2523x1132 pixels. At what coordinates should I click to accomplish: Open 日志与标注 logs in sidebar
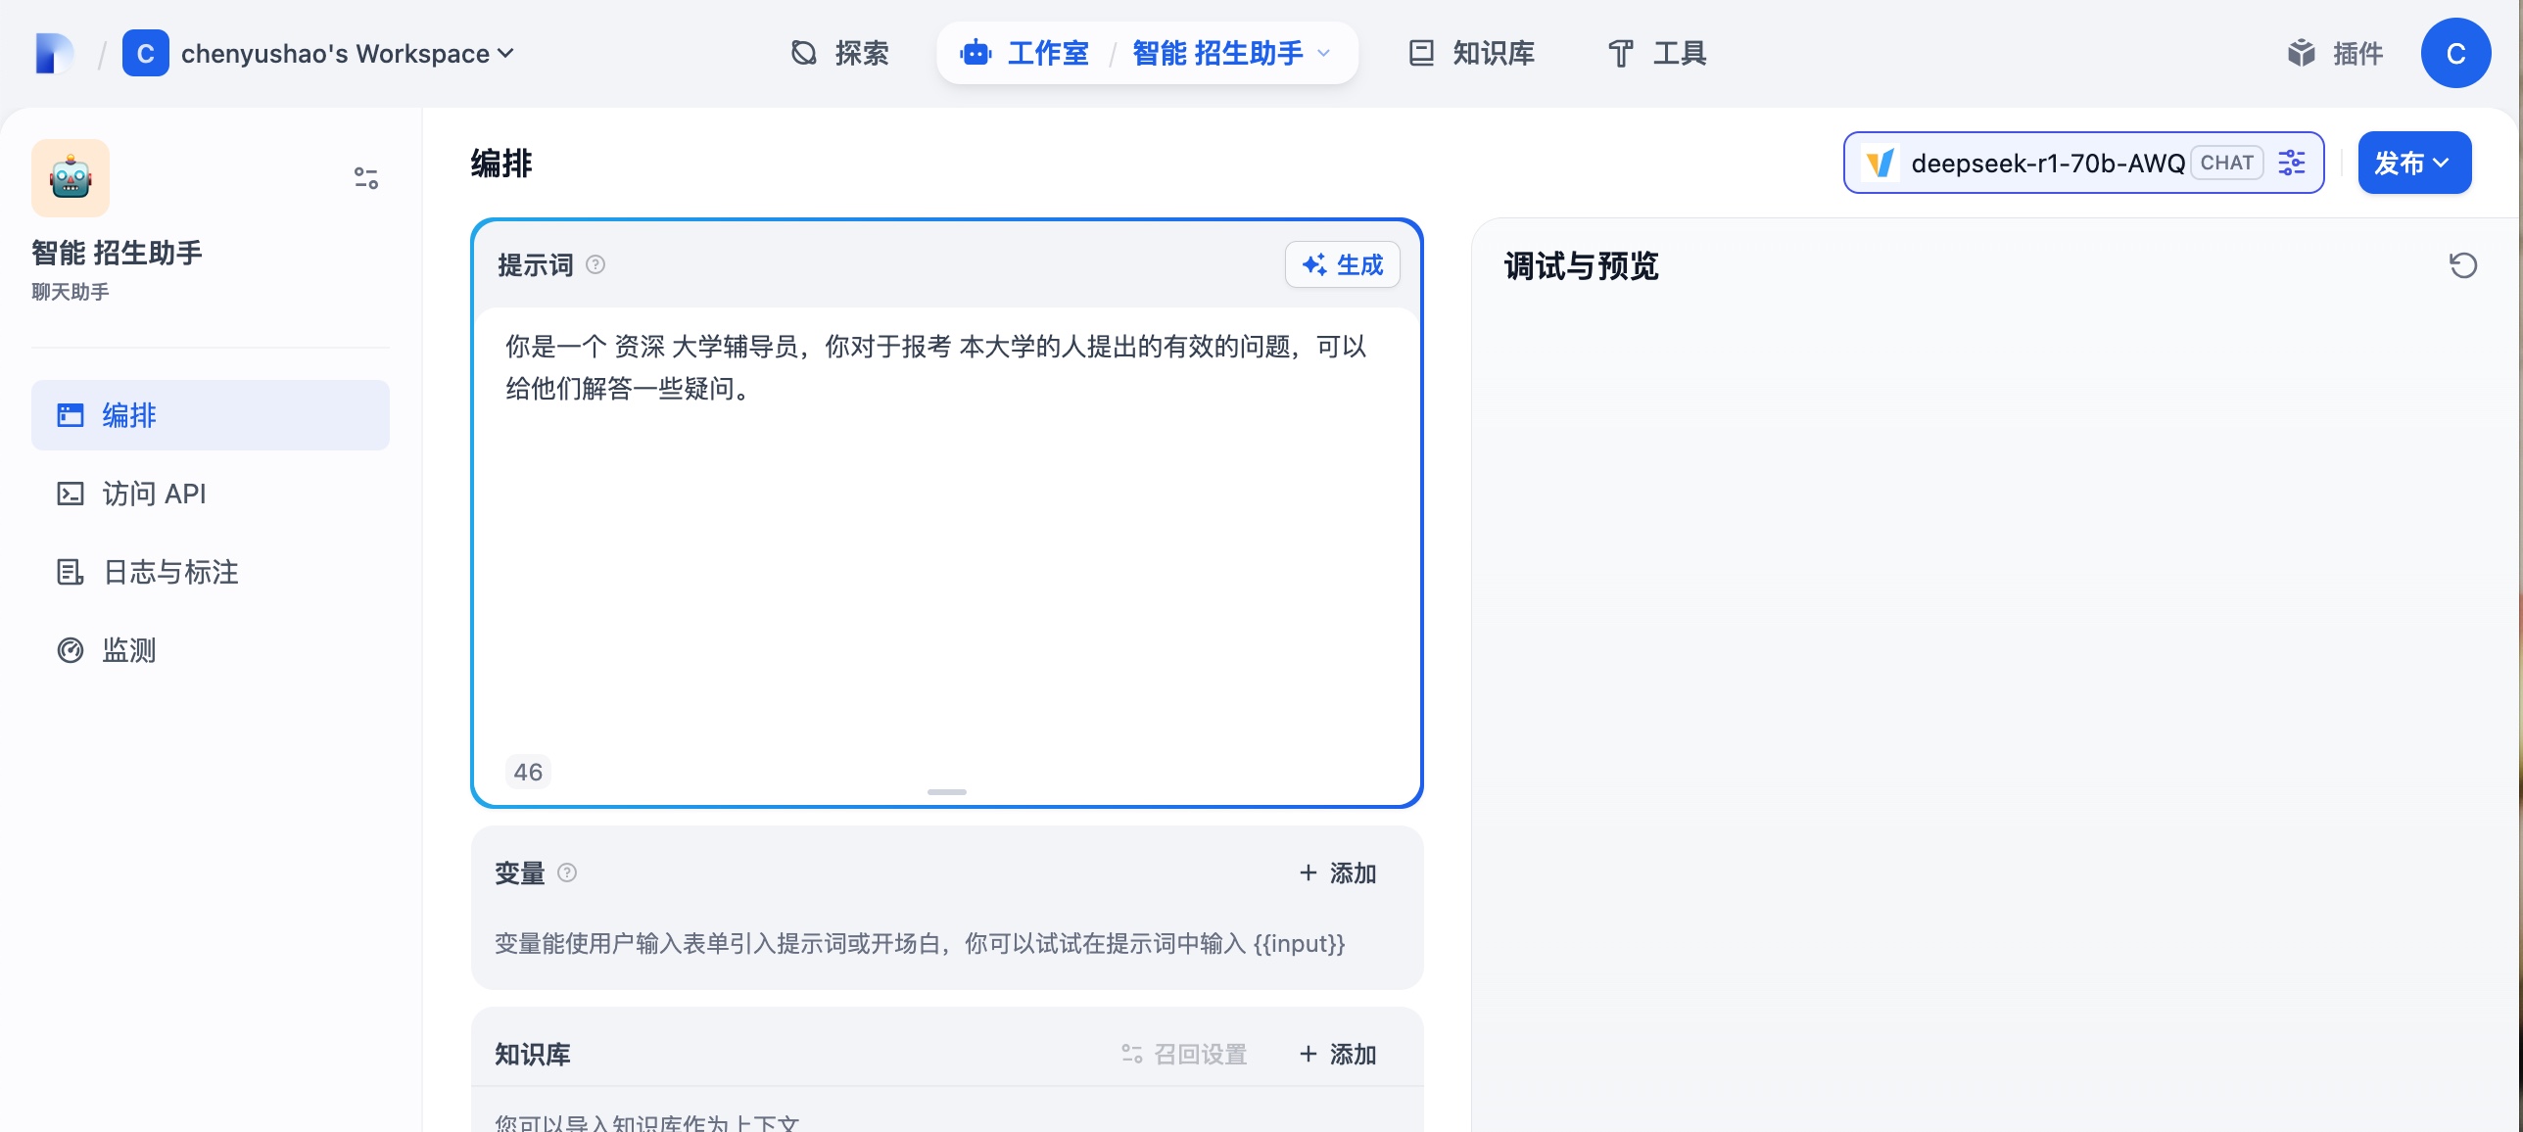coord(211,572)
